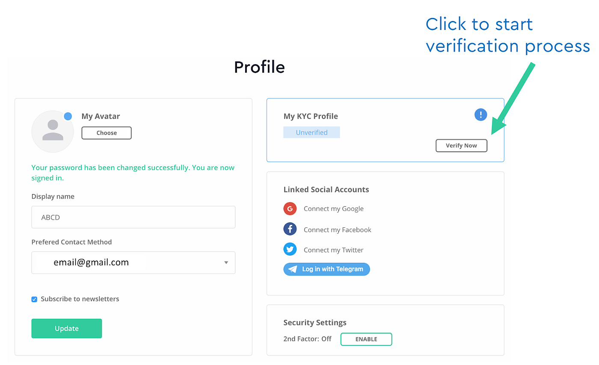Viewport: 599px width, 365px height.
Task: Click the Choose avatar button
Action: [107, 133]
